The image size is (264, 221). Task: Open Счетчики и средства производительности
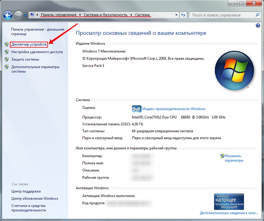[29, 208]
